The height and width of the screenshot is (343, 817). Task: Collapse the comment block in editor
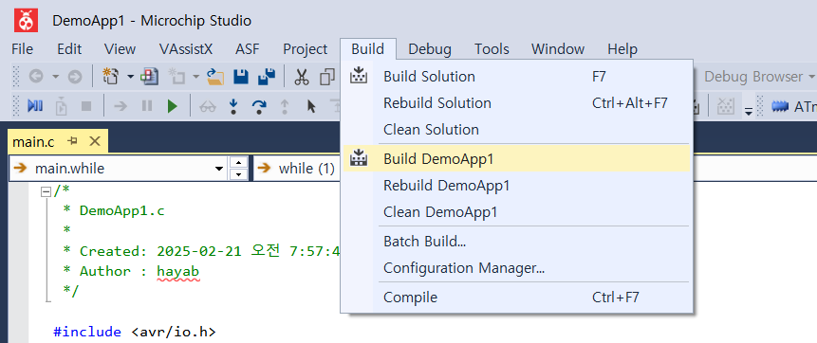click(x=46, y=191)
